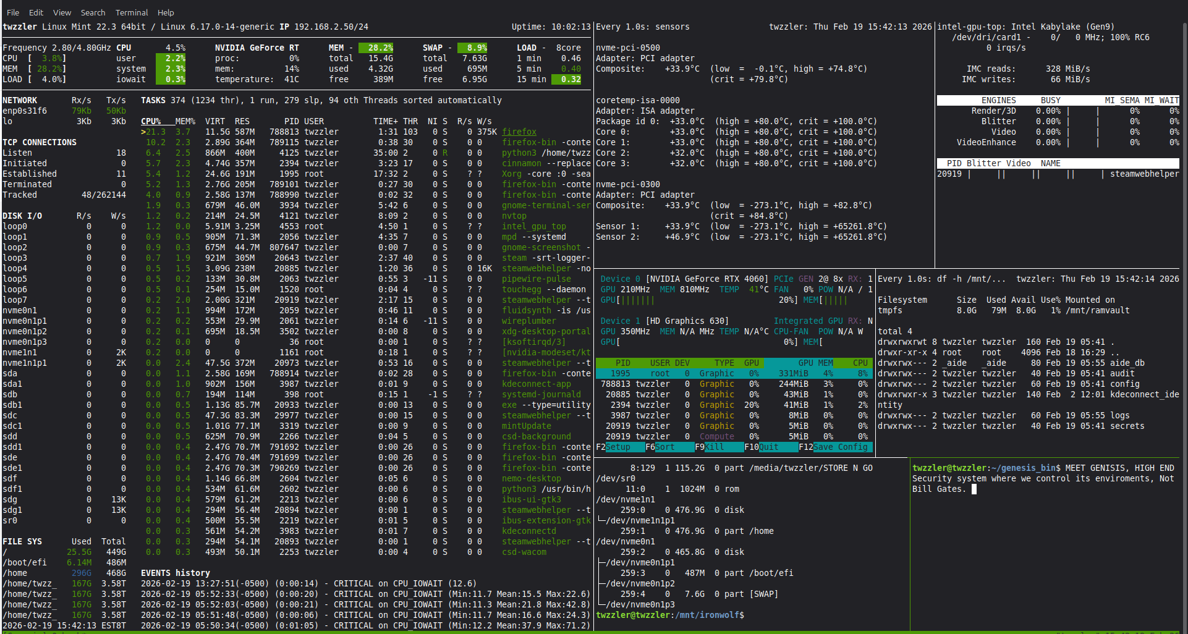
Task: Click the firefox process name at top of list
Action: coord(519,132)
